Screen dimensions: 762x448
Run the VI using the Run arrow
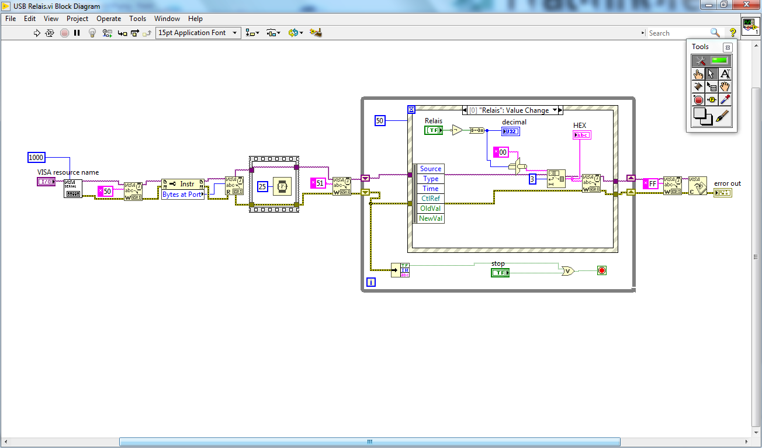(37, 33)
